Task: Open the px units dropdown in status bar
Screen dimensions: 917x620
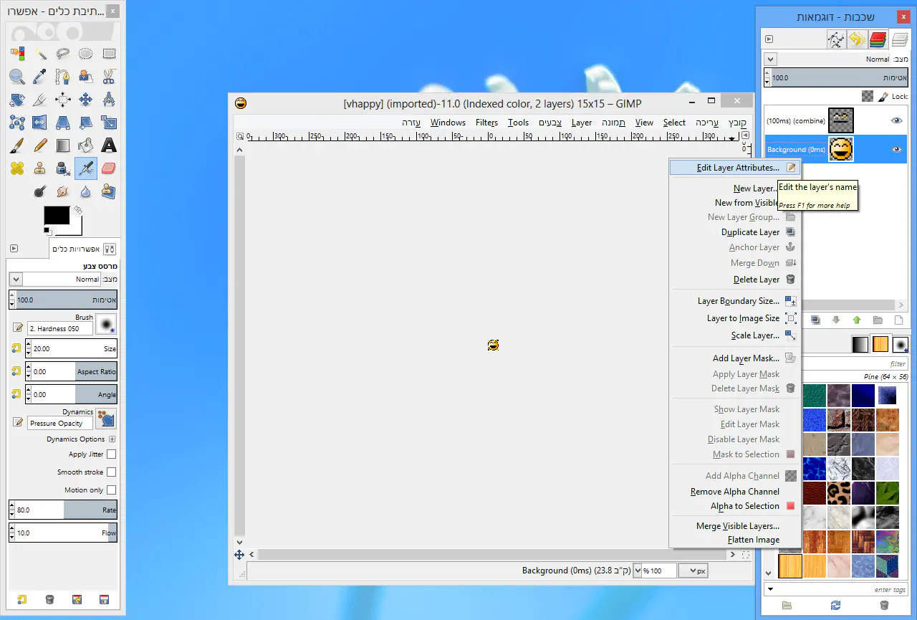Action: [x=693, y=571]
